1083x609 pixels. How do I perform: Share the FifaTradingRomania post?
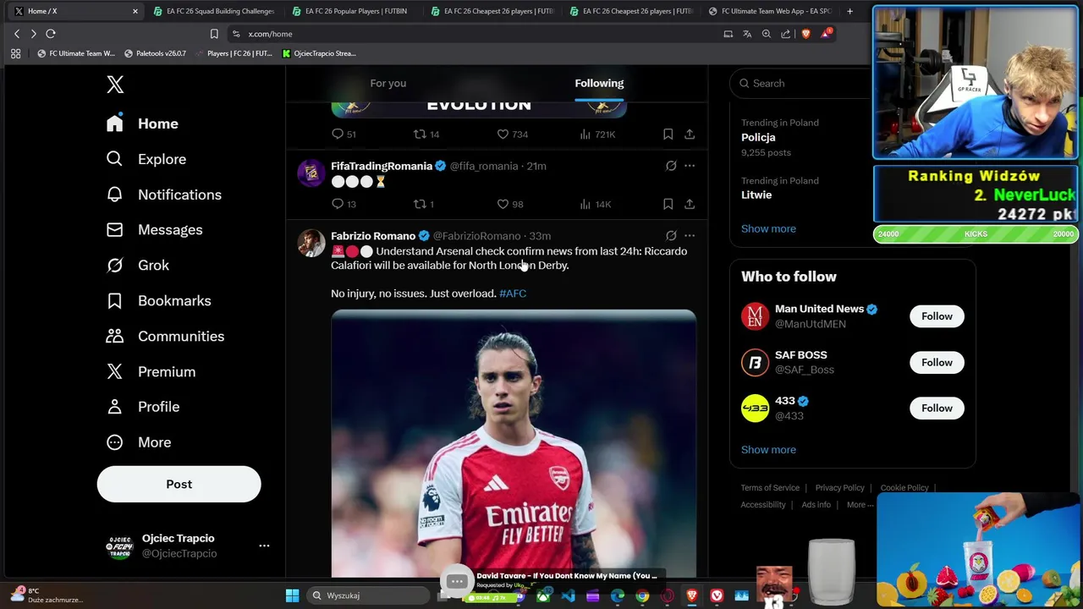(x=690, y=204)
